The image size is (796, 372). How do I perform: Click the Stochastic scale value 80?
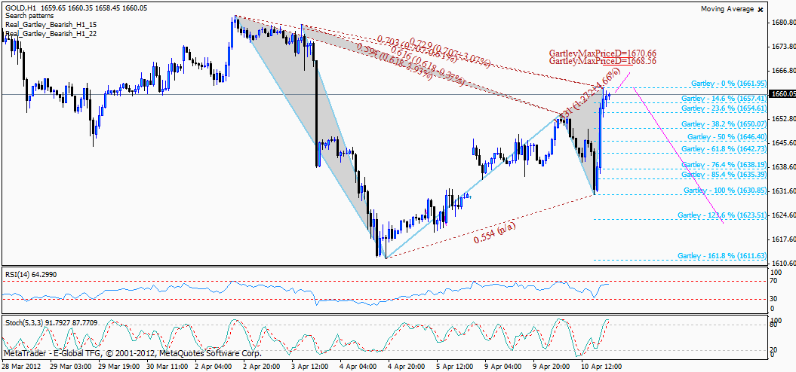coord(775,325)
